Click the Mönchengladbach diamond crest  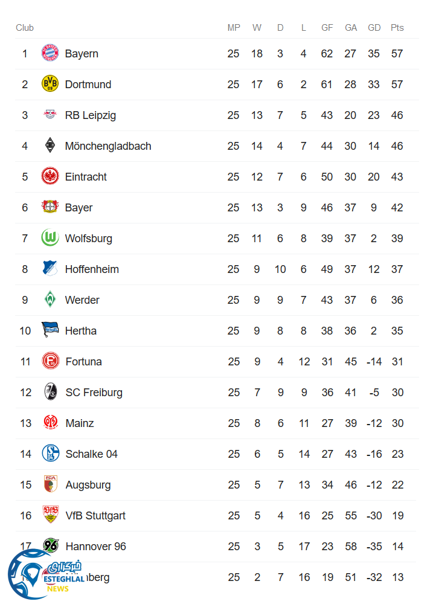50,146
